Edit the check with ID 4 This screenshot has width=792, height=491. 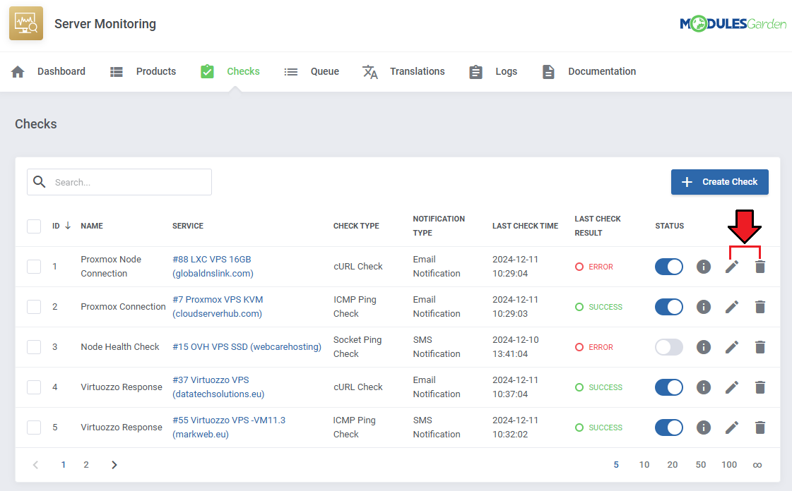coord(732,387)
